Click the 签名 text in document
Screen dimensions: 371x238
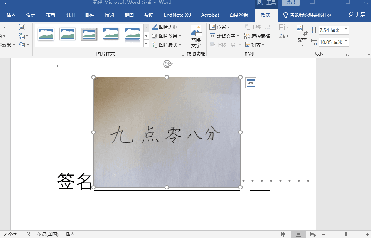point(74,181)
